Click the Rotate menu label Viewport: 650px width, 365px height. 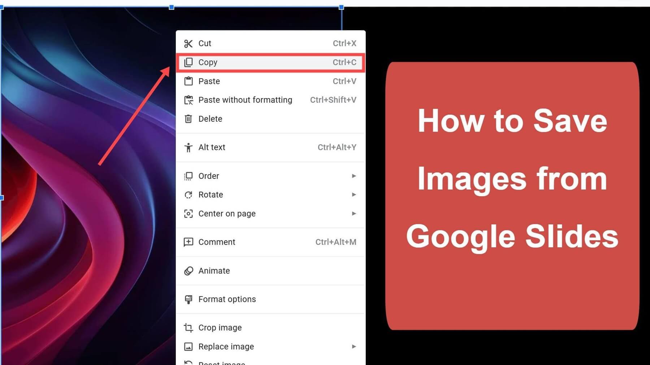click(x=211, y=195)
